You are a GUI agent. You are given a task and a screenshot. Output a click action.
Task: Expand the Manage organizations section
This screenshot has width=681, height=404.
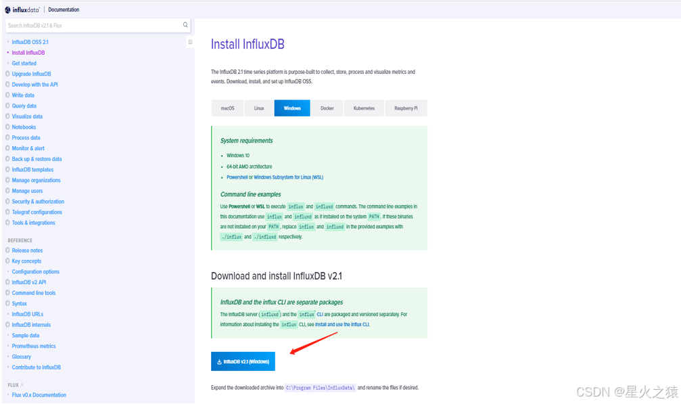click(7, 180)
